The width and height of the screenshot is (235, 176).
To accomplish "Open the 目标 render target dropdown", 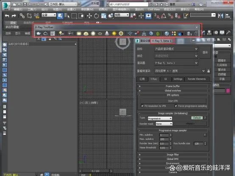I will 176,49.
